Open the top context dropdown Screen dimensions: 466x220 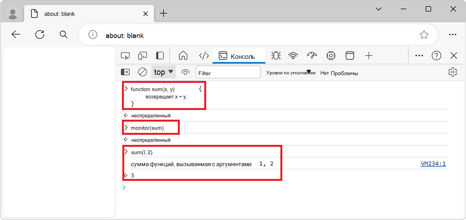[x=163, y=72]
